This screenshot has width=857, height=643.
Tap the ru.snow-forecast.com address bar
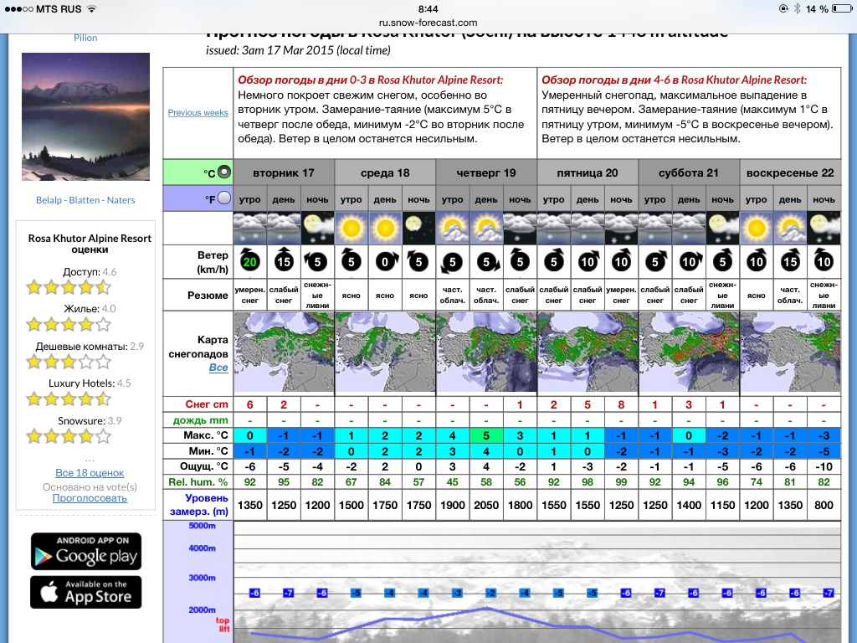coord(428,23)
